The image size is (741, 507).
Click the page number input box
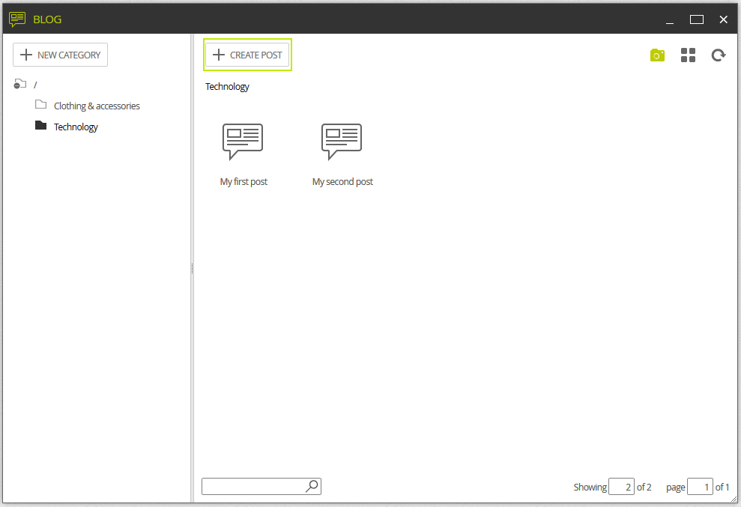[x=700, y=487]
